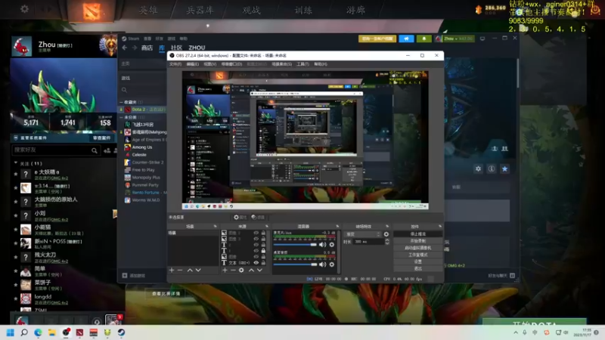605x340 pixels.
Task: Mute the desktop audio speaker icon
Action: 323,264
